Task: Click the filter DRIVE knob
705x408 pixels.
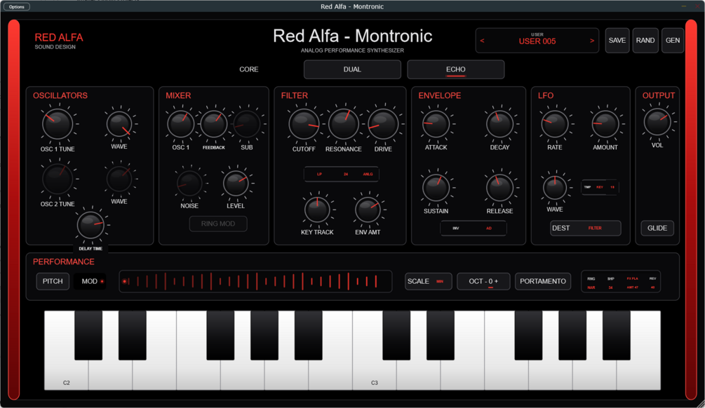Action: click(383, 124)
